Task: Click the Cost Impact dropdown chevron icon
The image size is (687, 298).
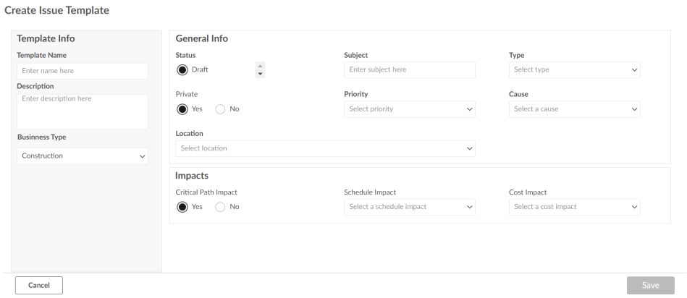Action: coord(634,207)
